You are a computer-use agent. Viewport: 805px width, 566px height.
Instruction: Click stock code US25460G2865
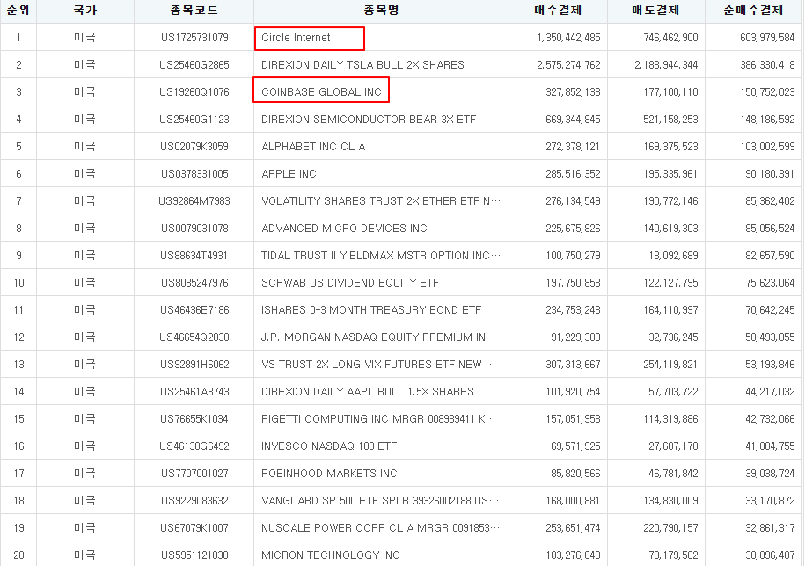pos(194,65)
